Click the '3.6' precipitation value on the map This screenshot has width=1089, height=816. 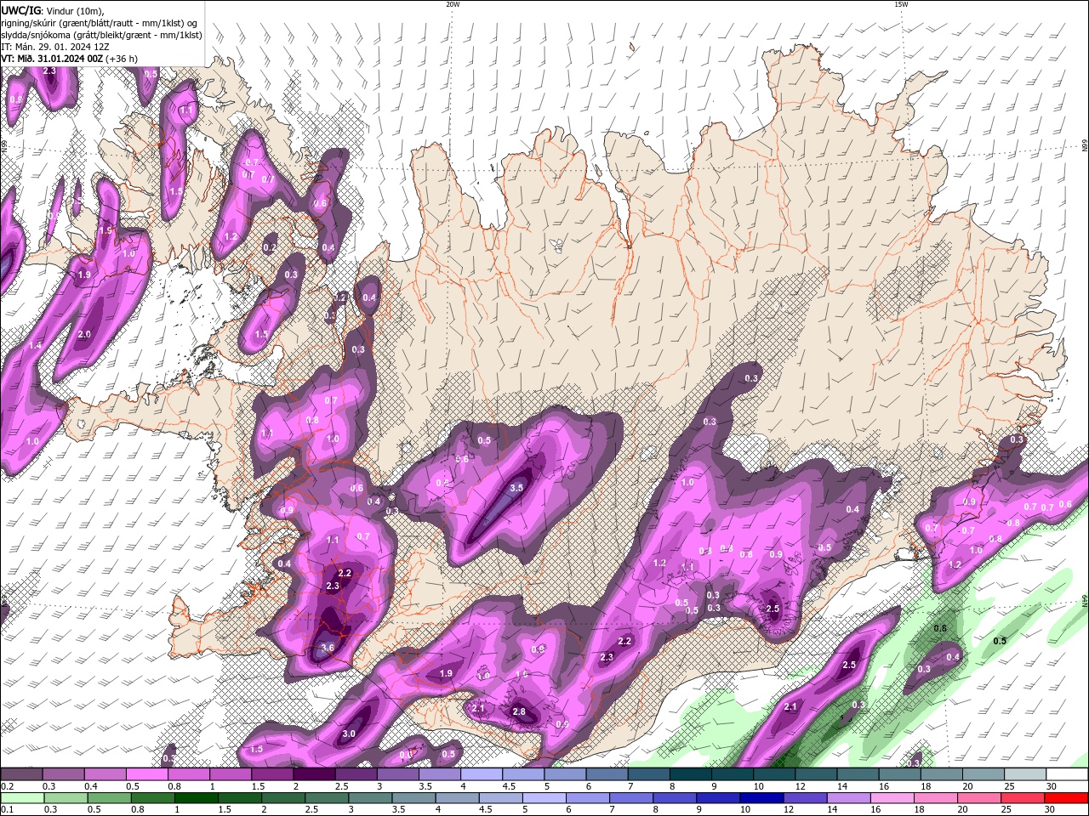coord(328,648)
